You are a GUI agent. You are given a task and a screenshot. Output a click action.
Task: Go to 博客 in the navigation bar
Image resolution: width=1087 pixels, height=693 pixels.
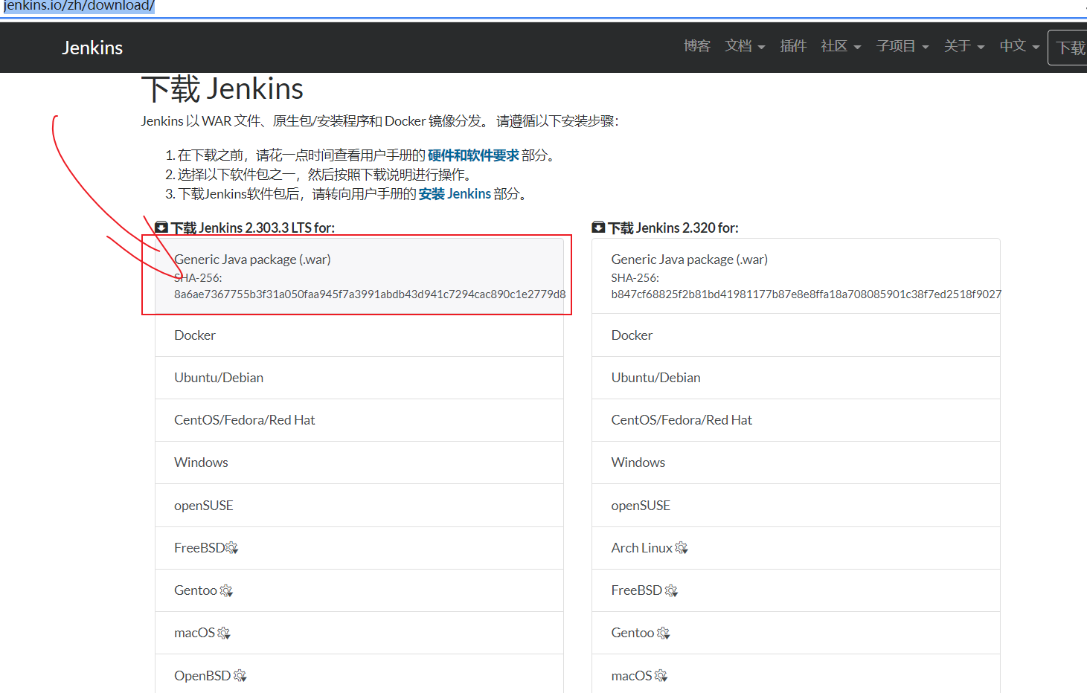click(697, 46)
